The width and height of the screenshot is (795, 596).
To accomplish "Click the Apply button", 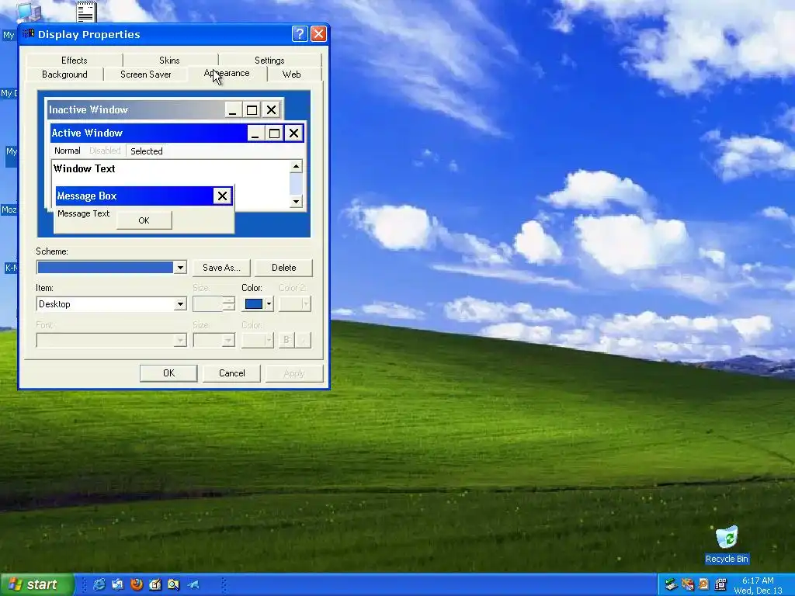I will [294, 373].
